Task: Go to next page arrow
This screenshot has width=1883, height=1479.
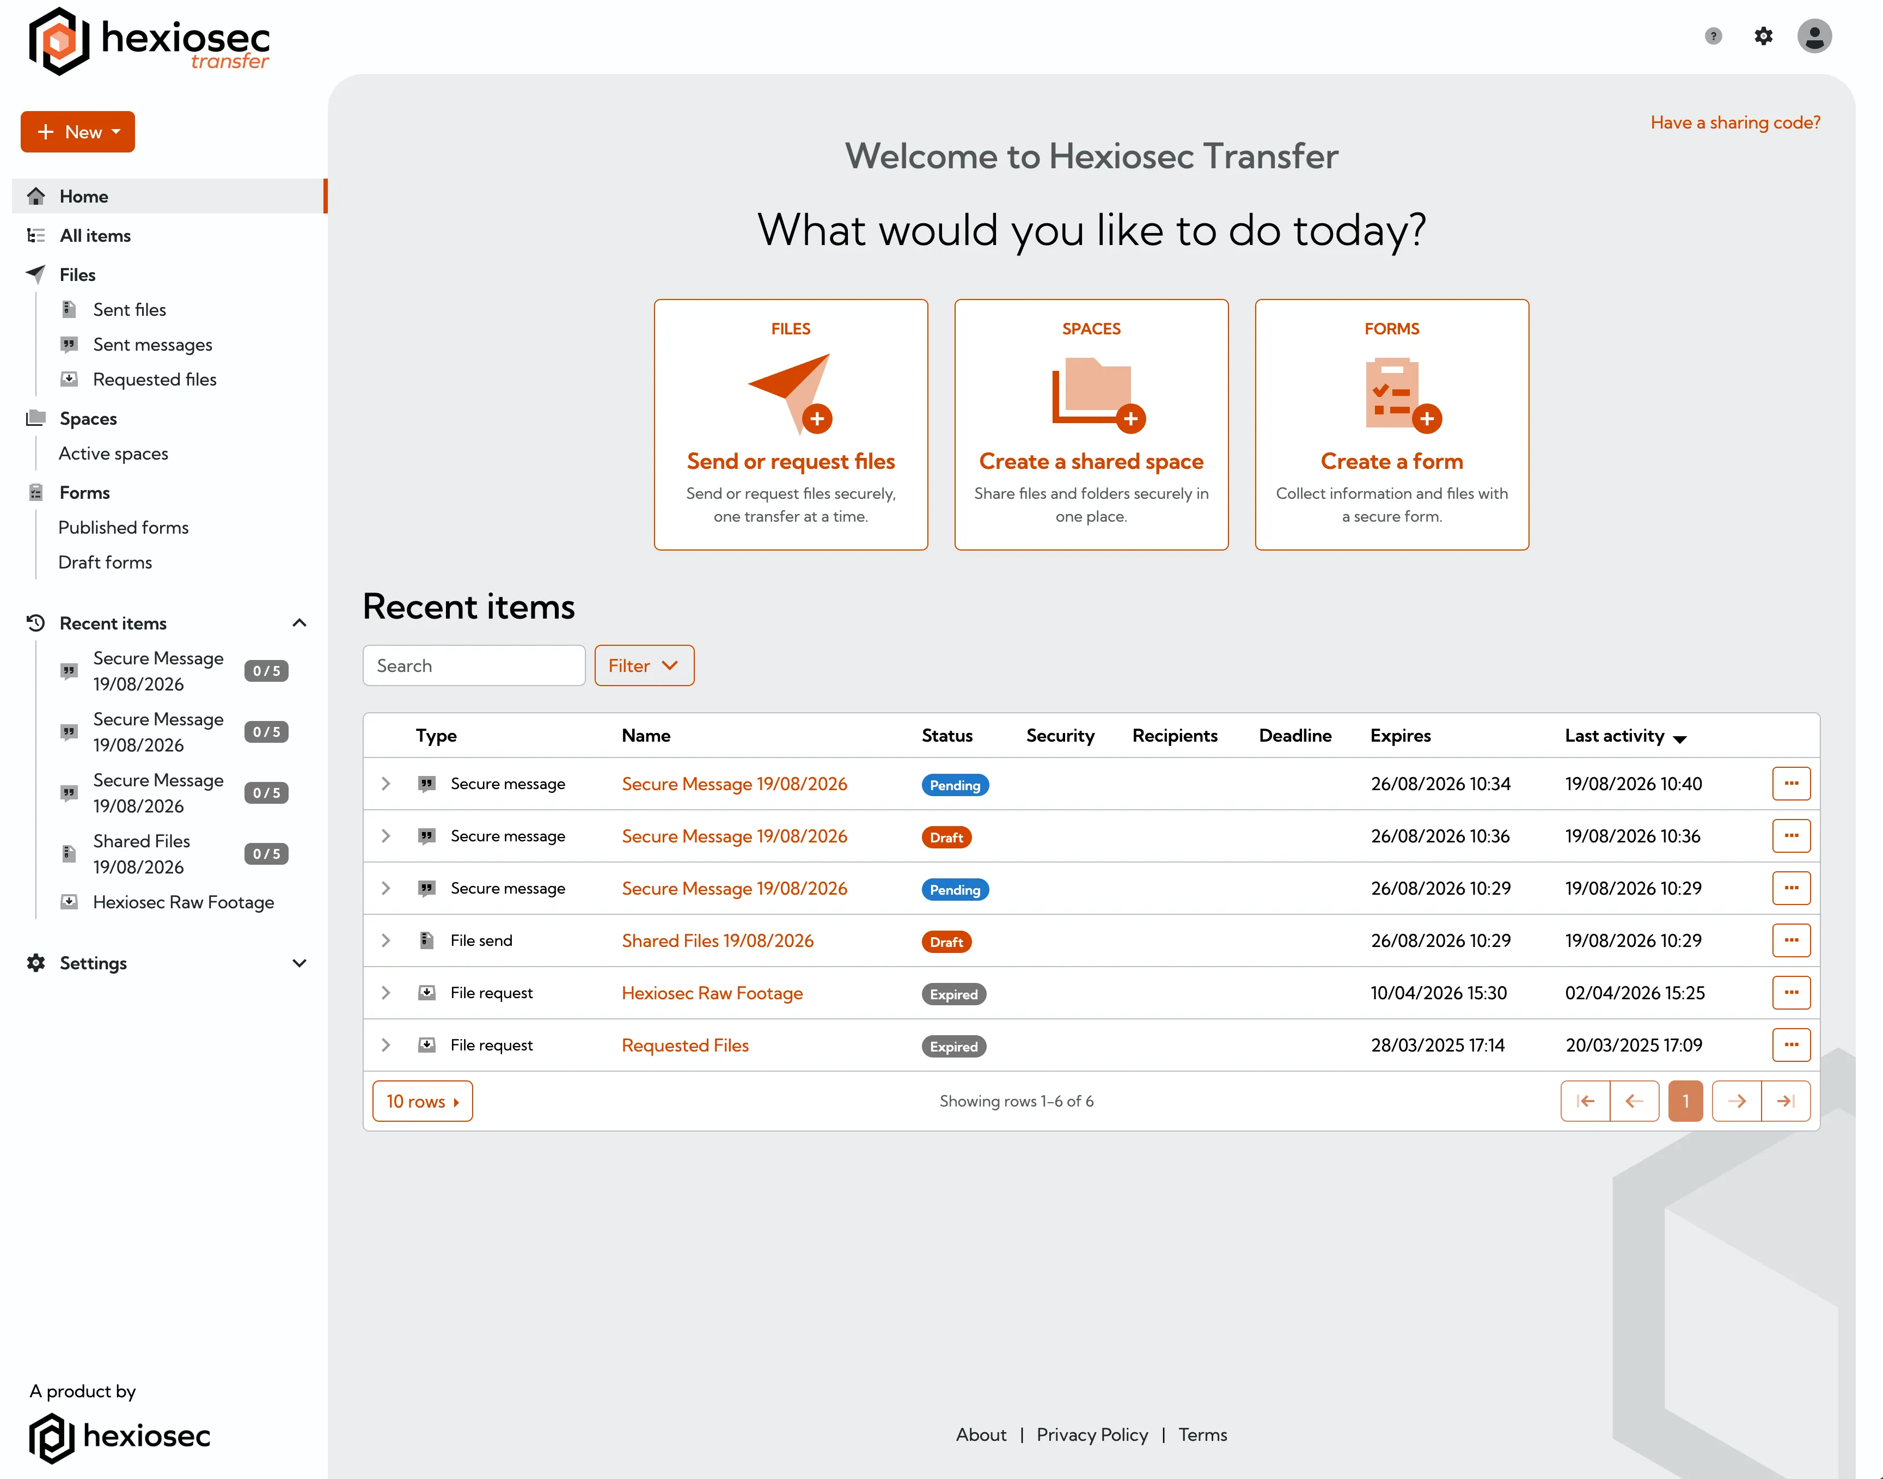Action: tap(1737, 1101)
